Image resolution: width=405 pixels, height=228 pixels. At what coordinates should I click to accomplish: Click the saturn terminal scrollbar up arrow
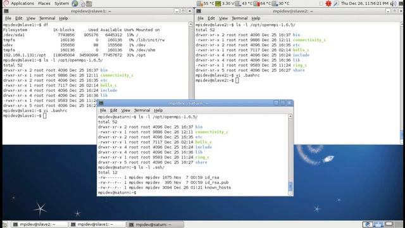pos(290,117)
